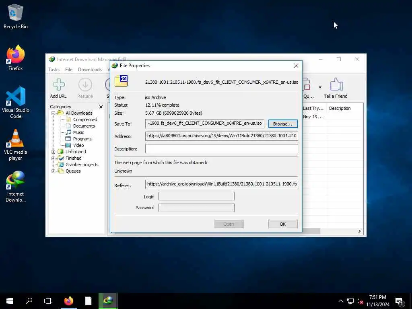Expand the Unfinished tree node
The height and width of the screenshot is (309, 412).
pos(54,152)
